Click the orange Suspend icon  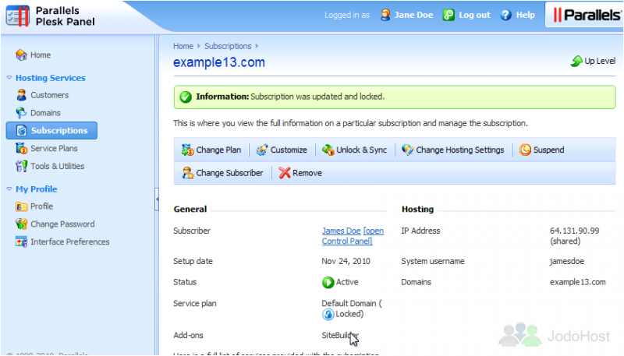pyautogui.click(x=525, y=150)
